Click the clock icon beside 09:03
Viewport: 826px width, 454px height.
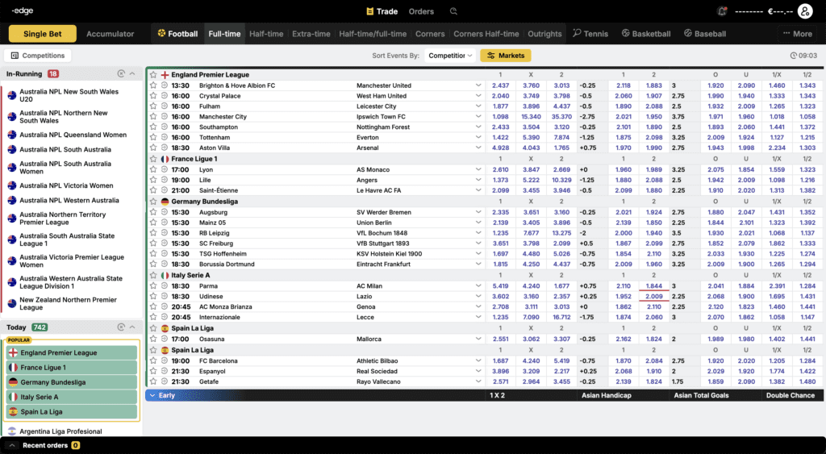coord(794,56)
